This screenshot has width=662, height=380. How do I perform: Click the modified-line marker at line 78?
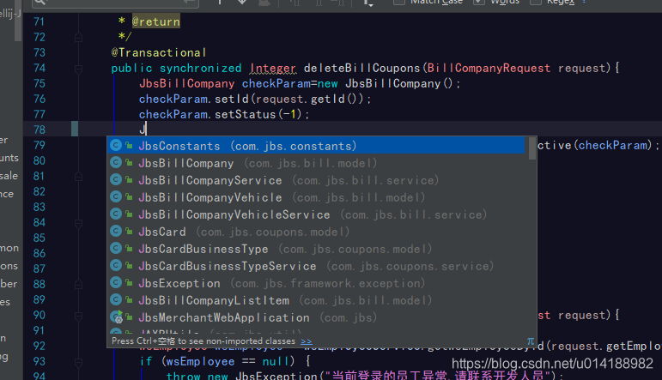(75, 129)
